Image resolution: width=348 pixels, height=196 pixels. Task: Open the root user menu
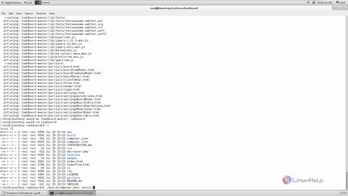pyautogui.click(x=341, y=2)
